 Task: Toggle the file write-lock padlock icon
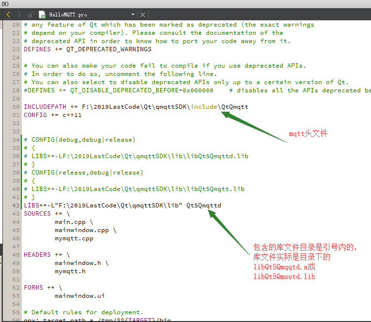point(31,15)
